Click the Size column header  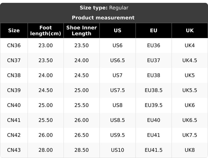(14, 31)
